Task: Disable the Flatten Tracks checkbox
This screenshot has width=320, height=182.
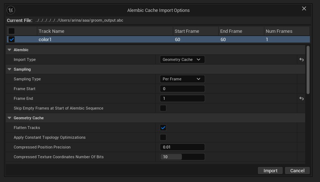Action: (x=163, y=128)
